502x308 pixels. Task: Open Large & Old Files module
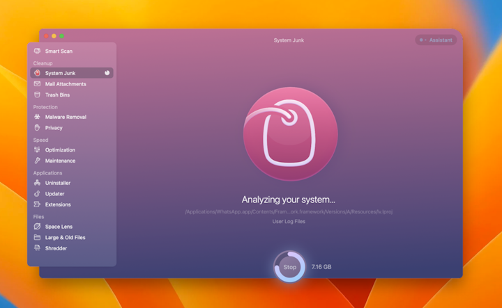72,238
